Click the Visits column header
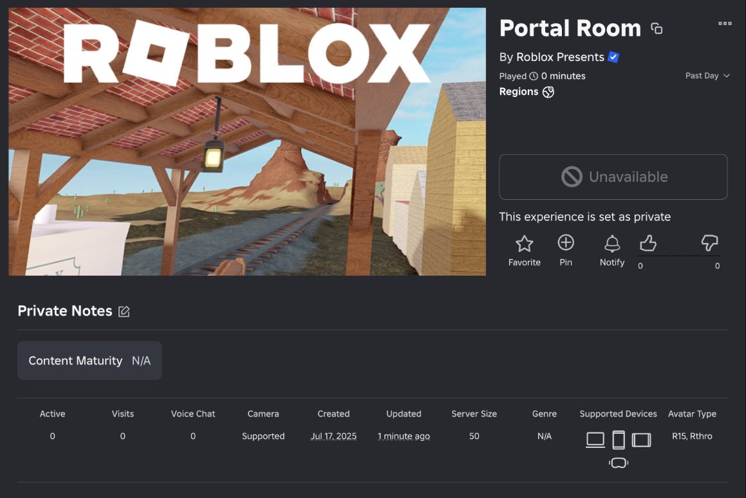The height and width of the screenshot is (498, 746). pos(123,414)
